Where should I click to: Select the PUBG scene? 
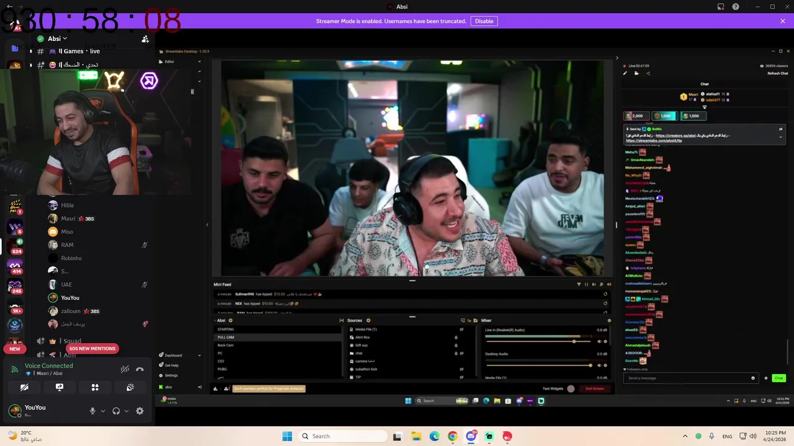tap(278, 369)
